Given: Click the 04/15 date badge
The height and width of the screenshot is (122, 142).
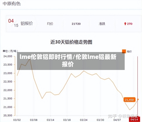Looking at the screenshot, I should click(x=13, y=23).
